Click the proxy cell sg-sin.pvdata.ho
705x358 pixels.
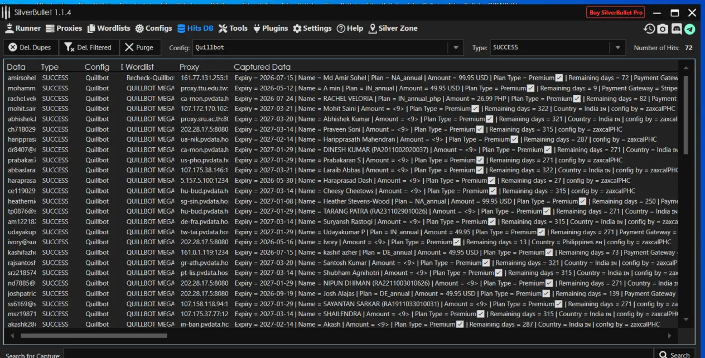coord(204,201)
